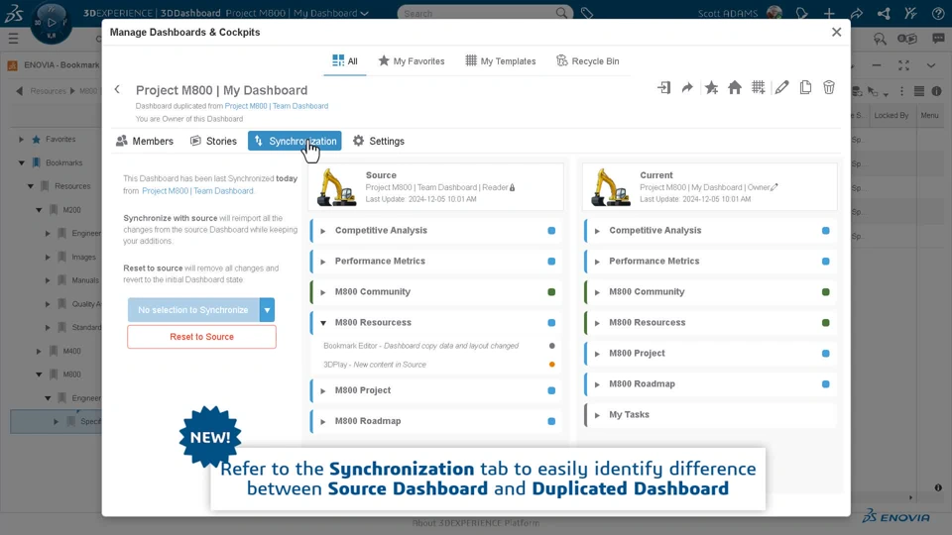952x535 pixels.
Task: Set as home dashboard icon
Action: coord(735,87)
